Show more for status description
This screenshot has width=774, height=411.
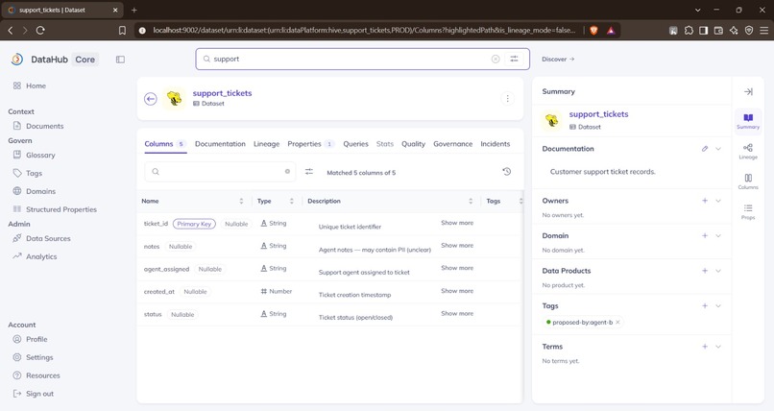pyautogui.click(x=457, y=314)
